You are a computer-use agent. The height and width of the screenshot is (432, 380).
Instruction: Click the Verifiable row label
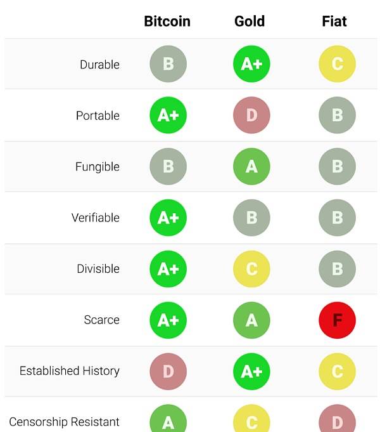pyautogui.click(x=96, y=218)
